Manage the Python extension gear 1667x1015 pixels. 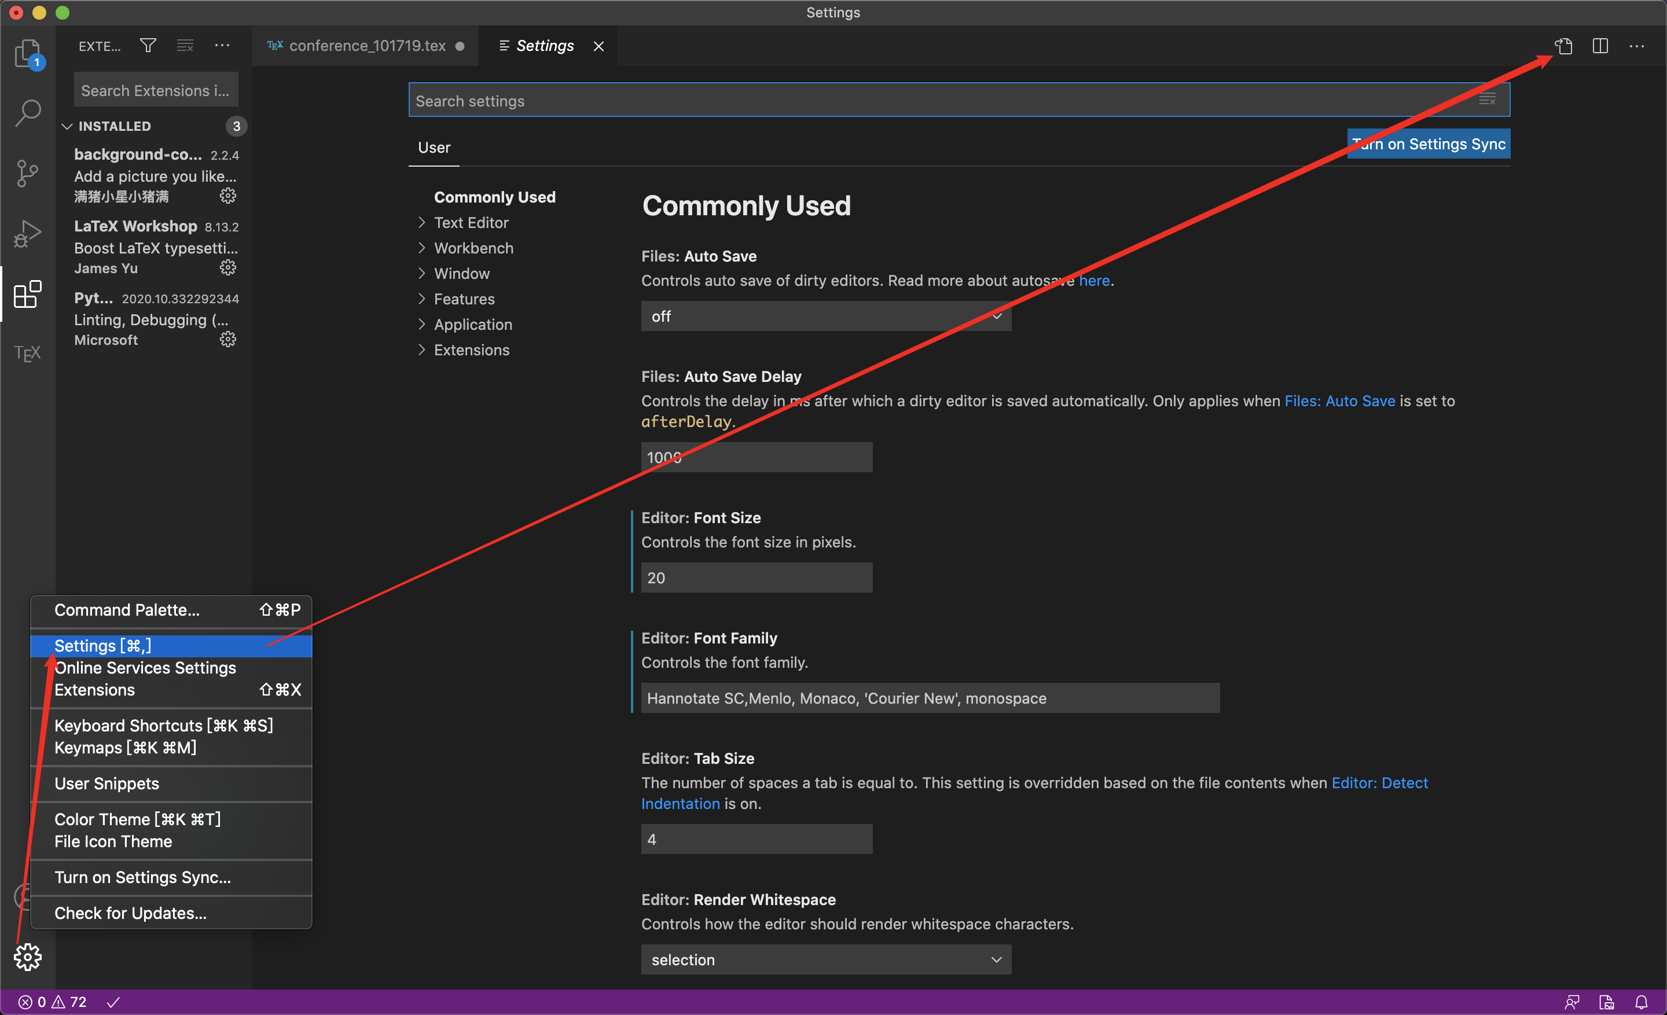point(228,340)
